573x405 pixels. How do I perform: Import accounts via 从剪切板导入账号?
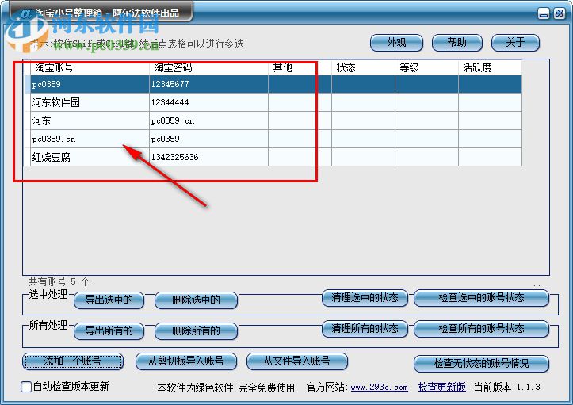tap(186, 361)
